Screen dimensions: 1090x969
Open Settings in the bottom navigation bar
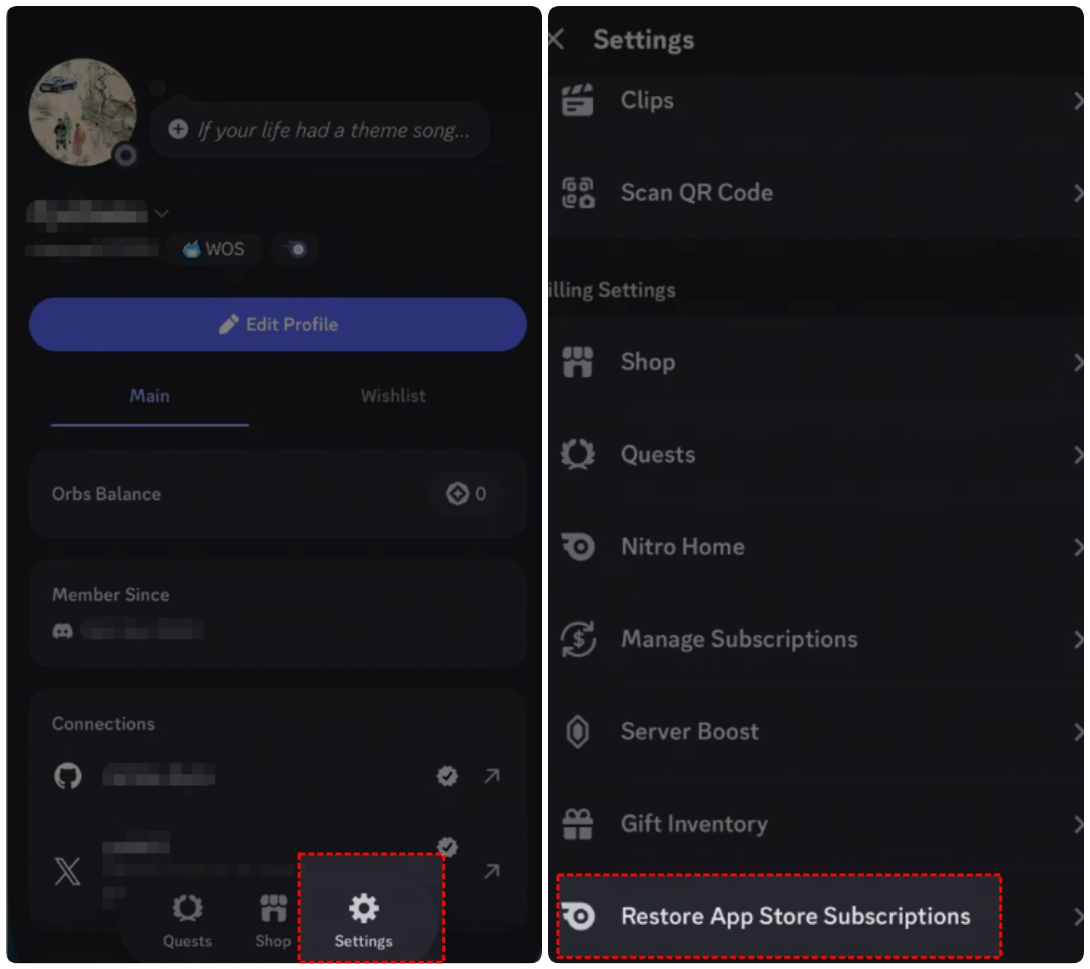(364, 920)
